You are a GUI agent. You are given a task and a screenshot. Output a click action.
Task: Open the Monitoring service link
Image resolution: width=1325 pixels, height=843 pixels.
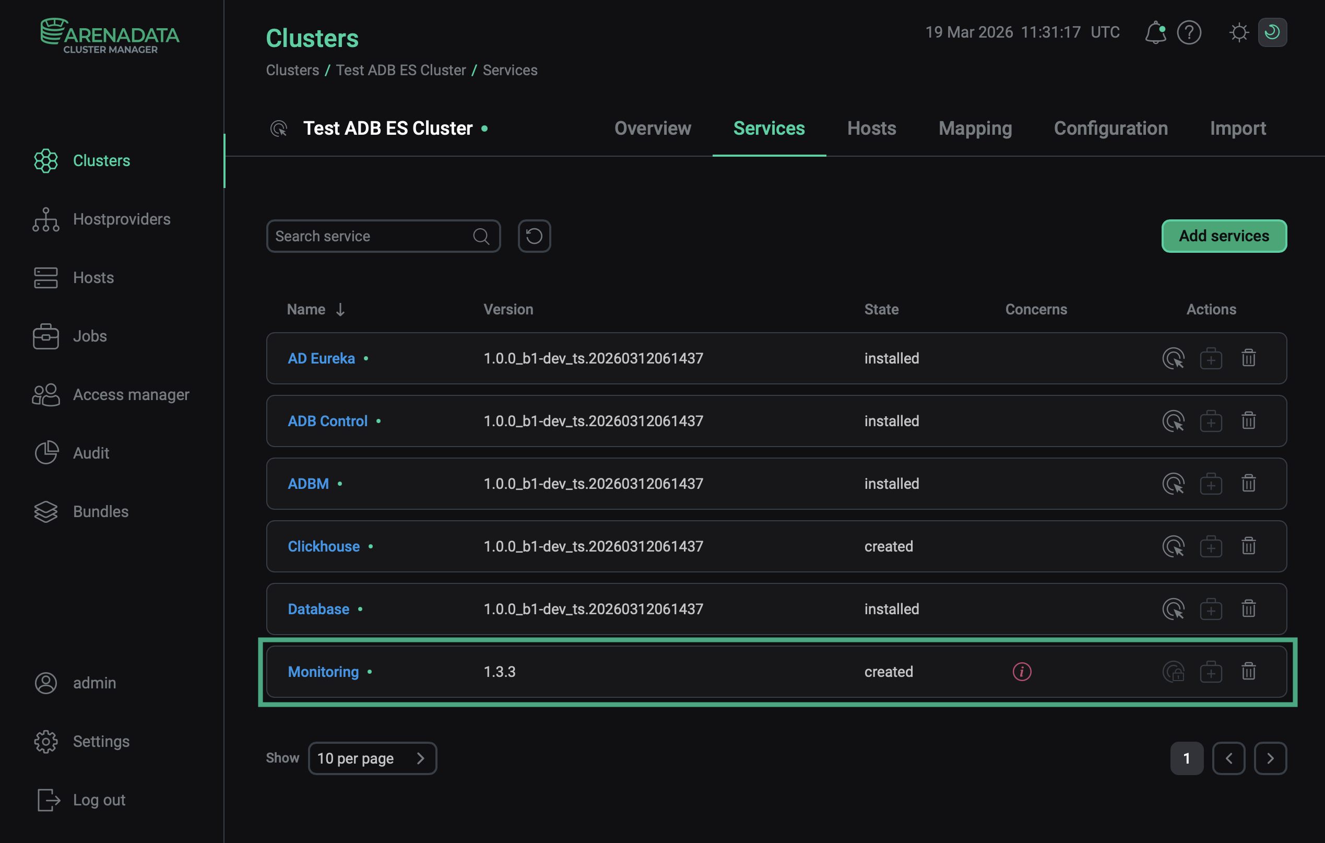[x=323, y=671]
